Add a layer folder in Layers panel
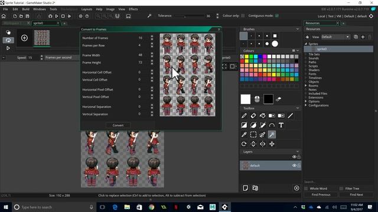378x212 pixels. (x=255, y=188)
